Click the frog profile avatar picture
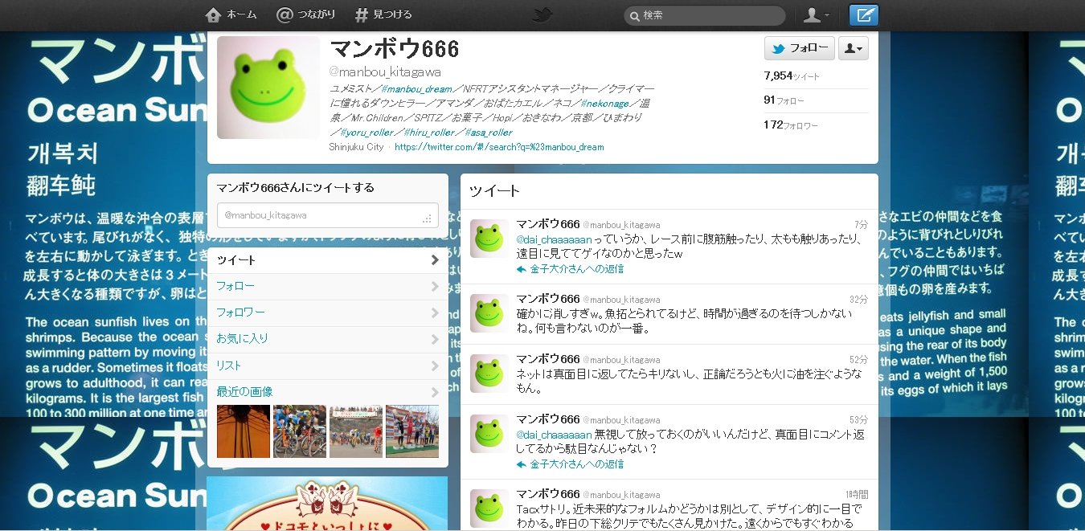This screenshot has height=531, width=1085. pyautogui.click(x=268, y=88)
